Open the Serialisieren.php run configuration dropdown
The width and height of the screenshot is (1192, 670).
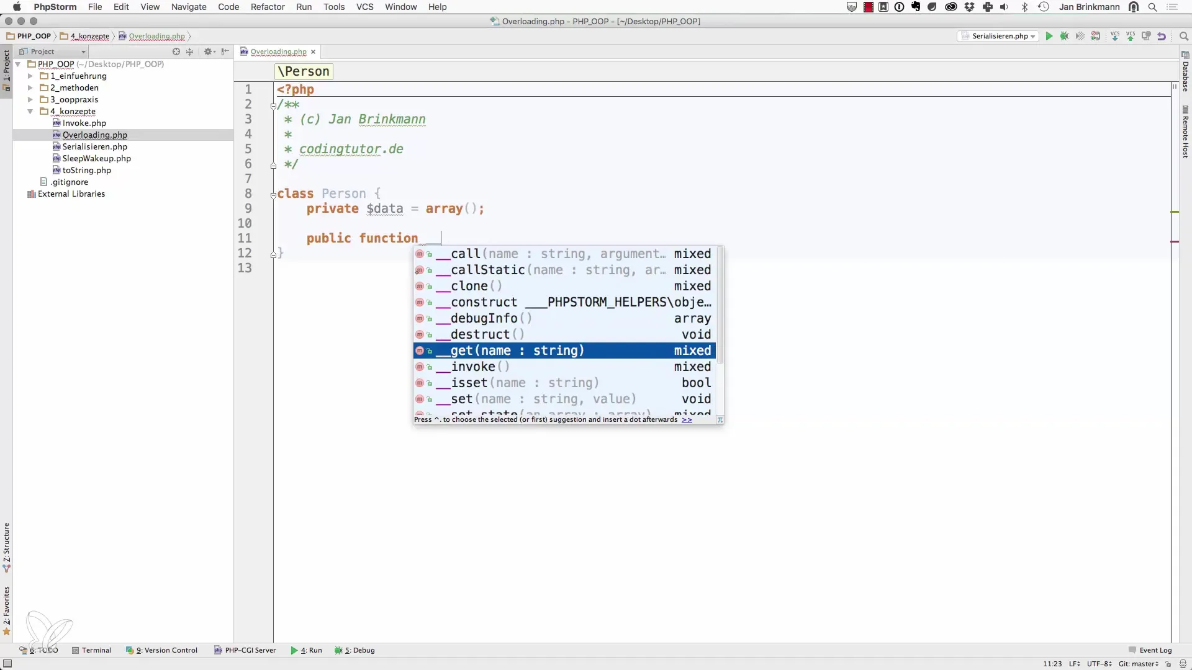998,36
